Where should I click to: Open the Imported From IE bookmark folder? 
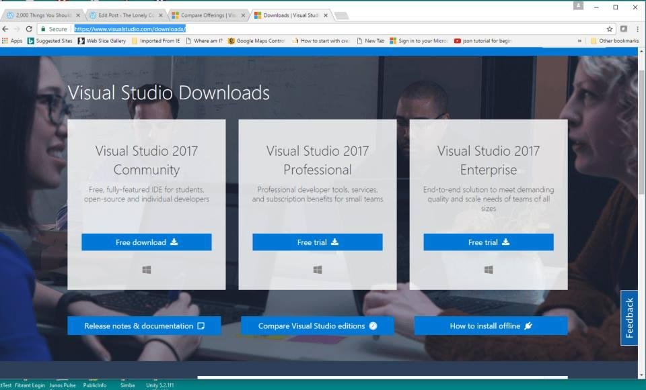click(x=155, y=41)
